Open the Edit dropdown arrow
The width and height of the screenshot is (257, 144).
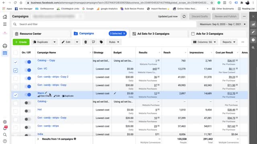77,42
